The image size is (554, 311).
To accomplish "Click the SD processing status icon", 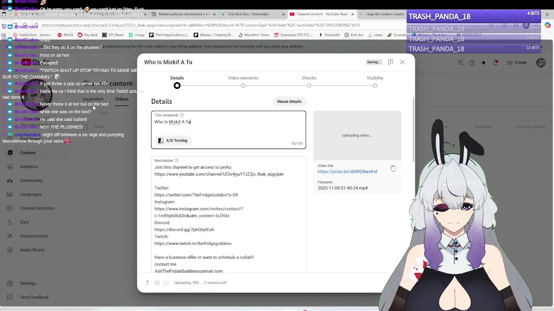I will 157,283.
